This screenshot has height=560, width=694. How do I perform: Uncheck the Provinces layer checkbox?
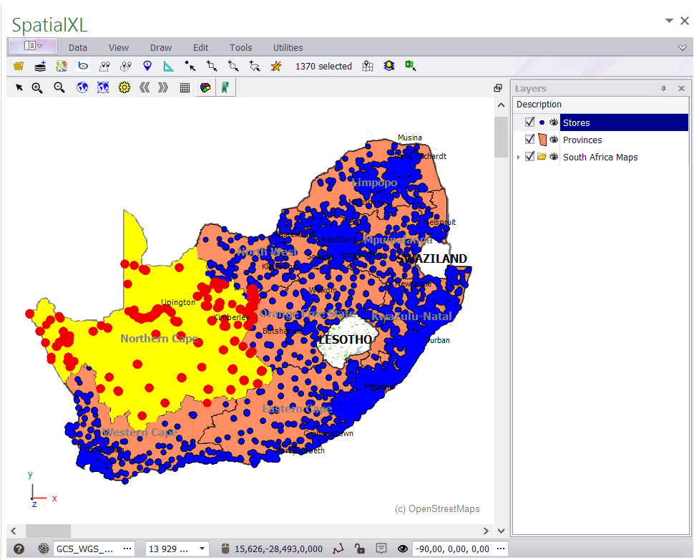click(529, 140)
